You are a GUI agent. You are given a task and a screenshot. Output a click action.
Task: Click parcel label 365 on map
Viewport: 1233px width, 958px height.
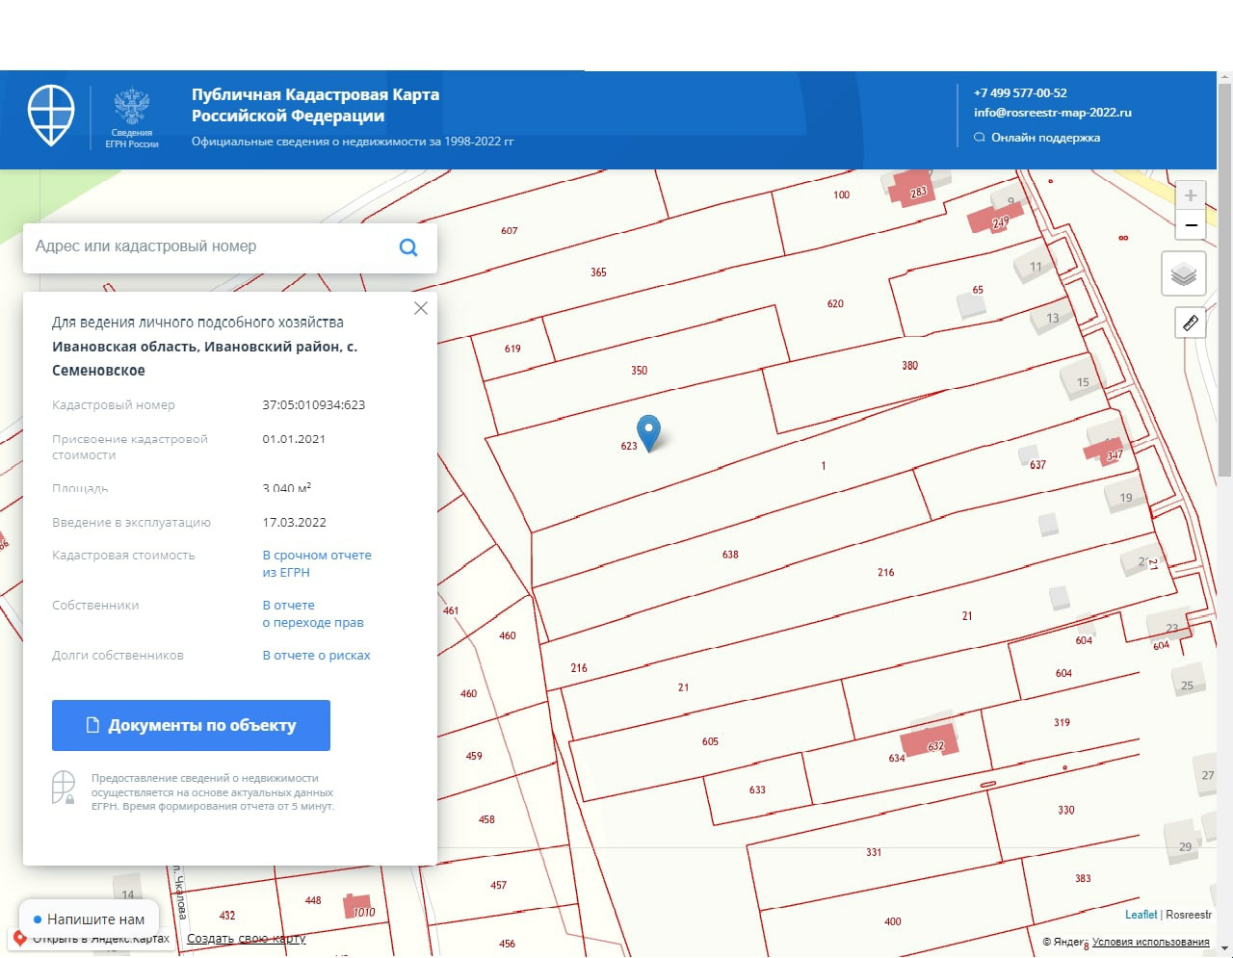click(598, 272)
